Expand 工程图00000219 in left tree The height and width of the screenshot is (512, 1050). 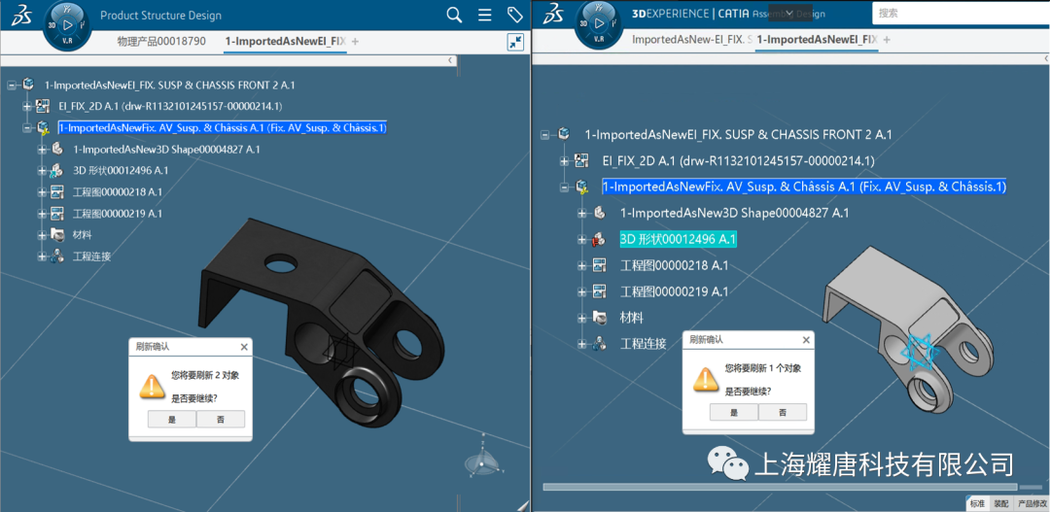(42, 214)
